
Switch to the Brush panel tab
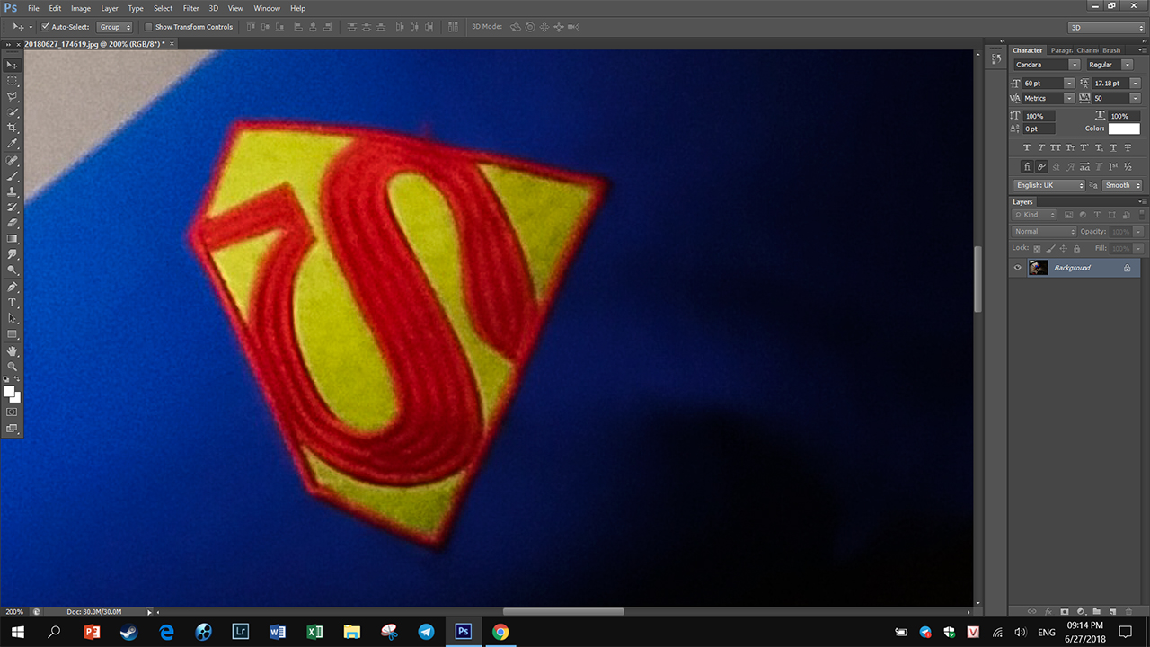1111,50
